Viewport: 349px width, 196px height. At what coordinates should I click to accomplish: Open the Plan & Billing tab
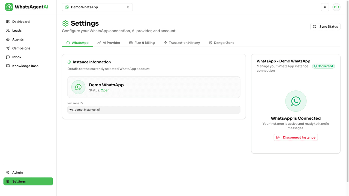[x=142, y=43]
